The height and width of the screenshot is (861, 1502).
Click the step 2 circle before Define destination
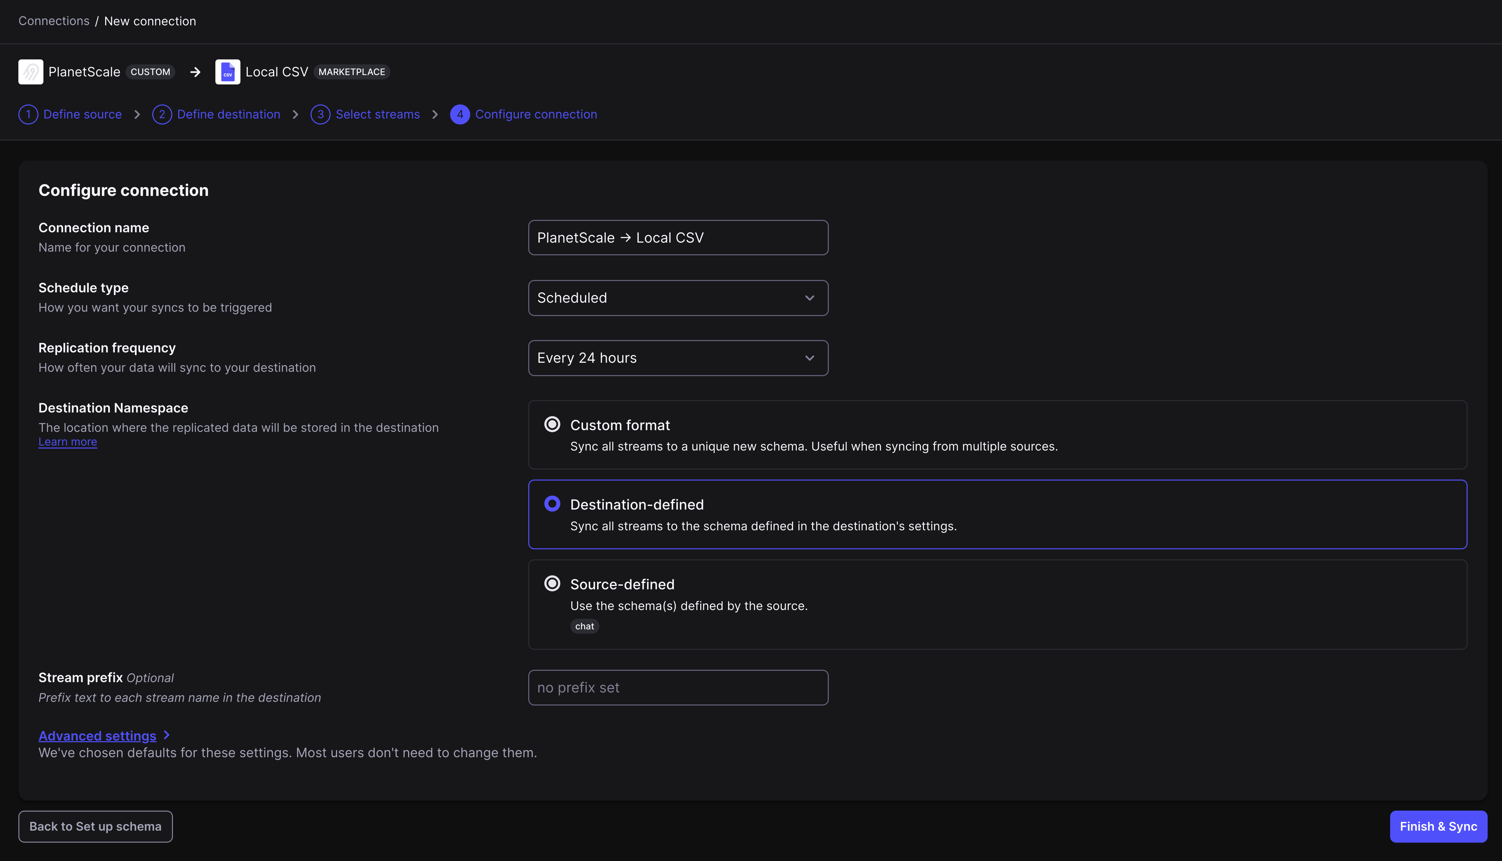coord(162,114)
